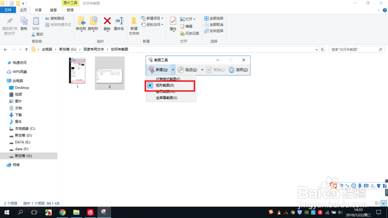Open recent locations dropdown arrow
The image size is (388, 218).
[x=20, y=50]
